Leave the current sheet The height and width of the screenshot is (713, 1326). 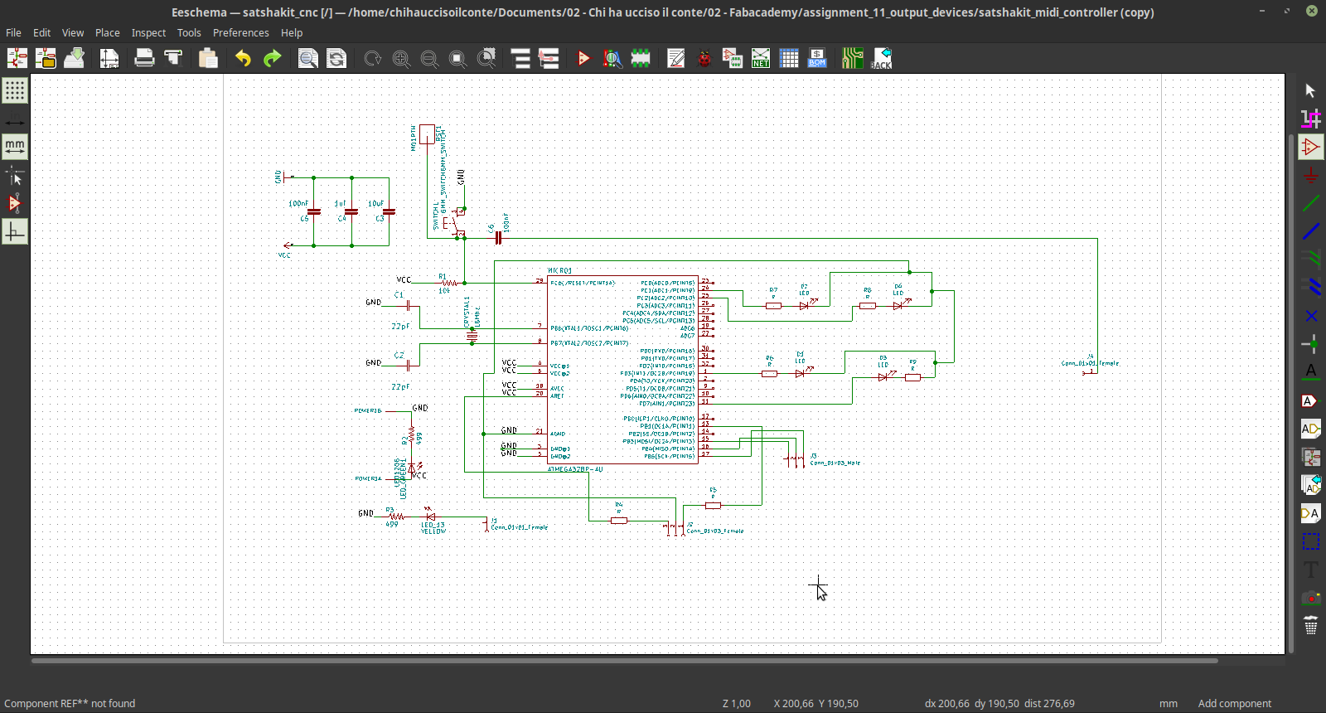pos(549,58)
